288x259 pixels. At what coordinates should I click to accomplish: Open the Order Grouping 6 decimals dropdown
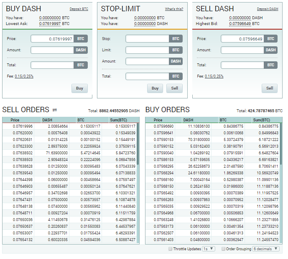(266, 249)
